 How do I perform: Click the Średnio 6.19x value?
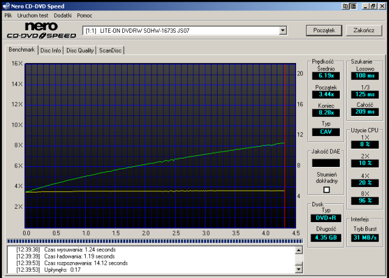coord(326,76)
